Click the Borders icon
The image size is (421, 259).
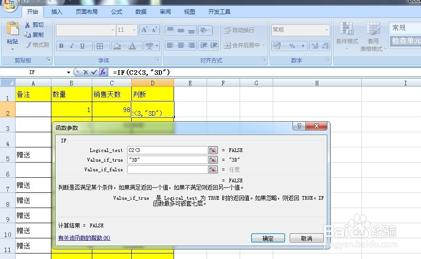[100, 46]
